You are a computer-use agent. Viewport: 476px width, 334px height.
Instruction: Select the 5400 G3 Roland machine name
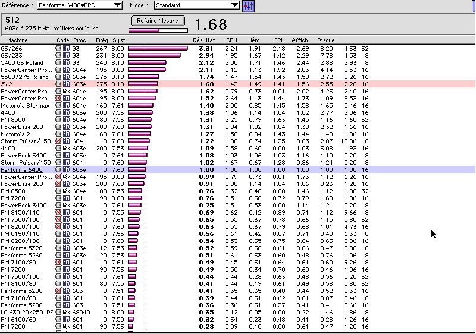point(22,63)
